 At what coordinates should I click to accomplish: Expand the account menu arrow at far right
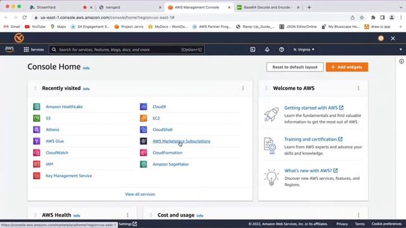(x=400, y=49)
